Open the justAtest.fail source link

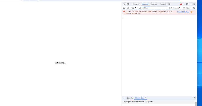[x=183, y=12]
